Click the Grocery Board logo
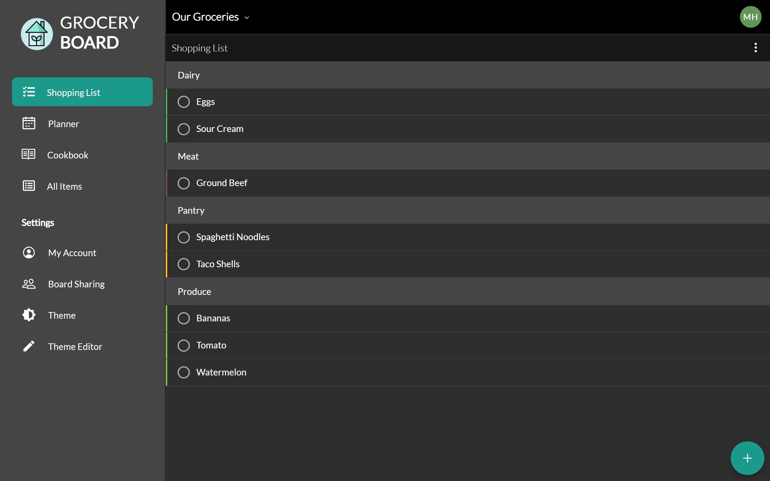 (37, 33)
